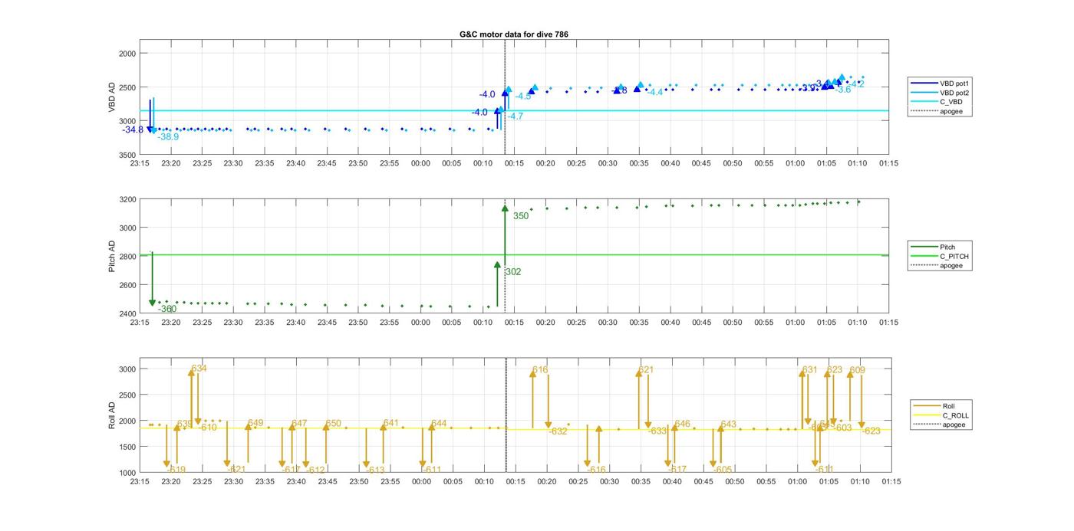
Task: Click the "-4.7" VBD data label
Action: [x=516, y=116]
